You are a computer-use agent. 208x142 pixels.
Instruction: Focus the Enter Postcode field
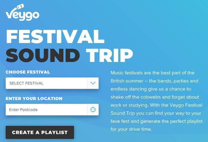point(46,110)
